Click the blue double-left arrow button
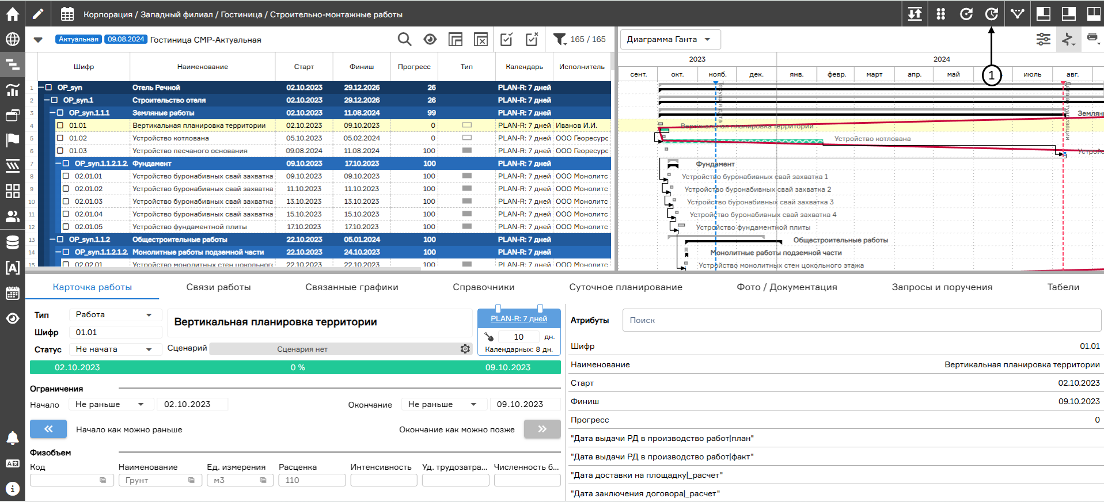This screenshot has width=1104, height=502. (48, 429)
